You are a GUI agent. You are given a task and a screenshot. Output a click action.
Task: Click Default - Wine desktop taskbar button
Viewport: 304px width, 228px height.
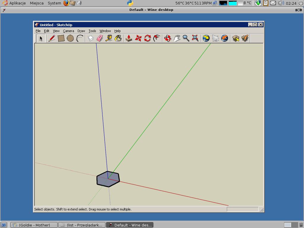(130, 225)
